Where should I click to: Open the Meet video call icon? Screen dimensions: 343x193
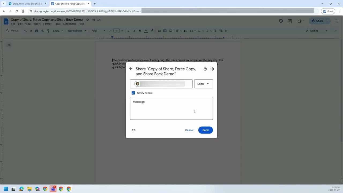(300, 21)
